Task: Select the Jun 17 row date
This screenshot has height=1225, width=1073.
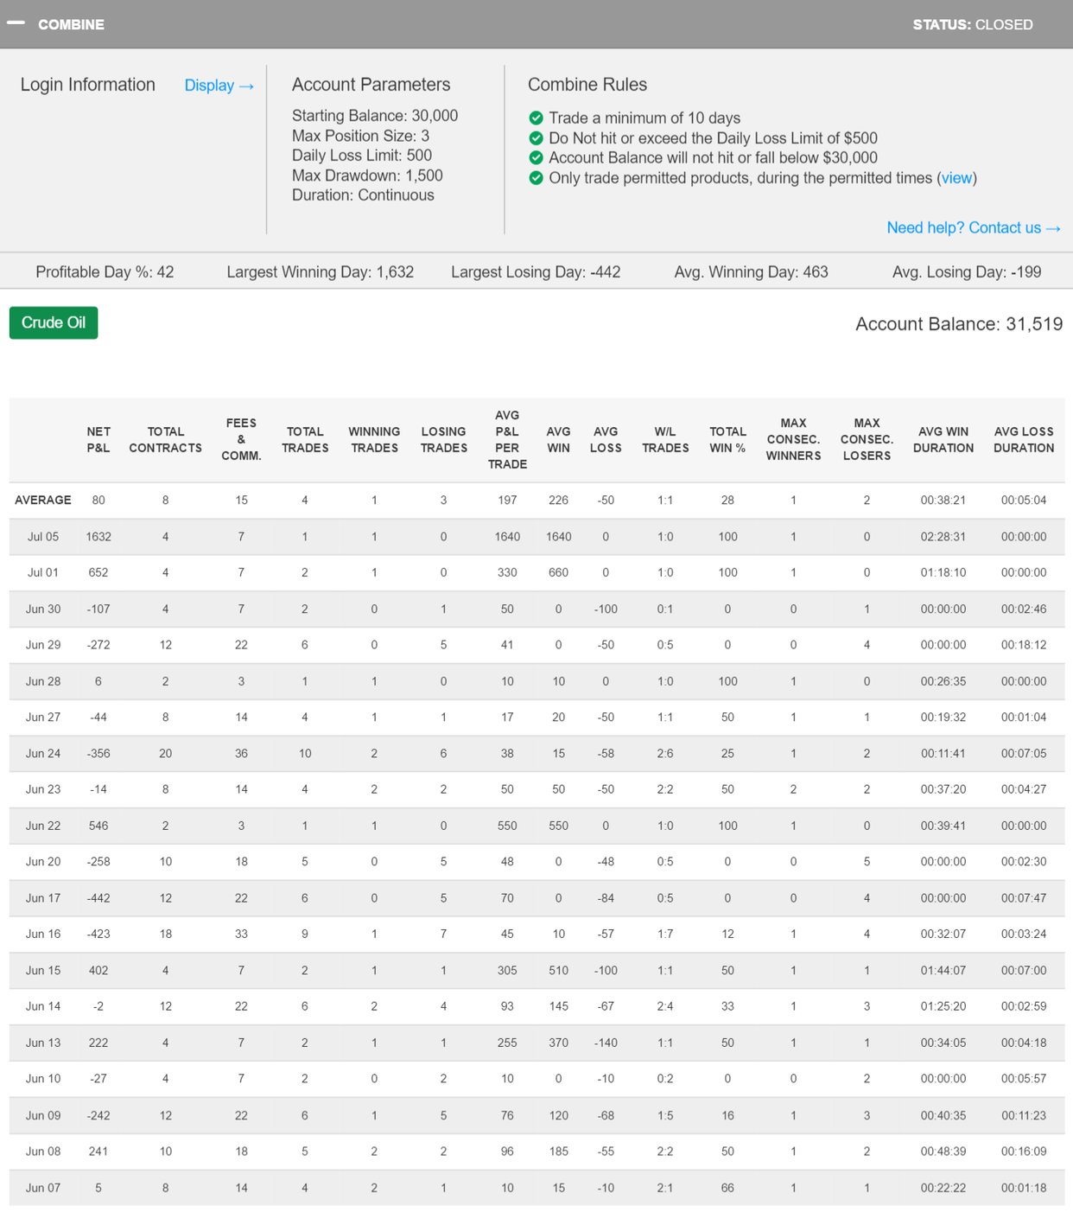Action: coord(43,898)
